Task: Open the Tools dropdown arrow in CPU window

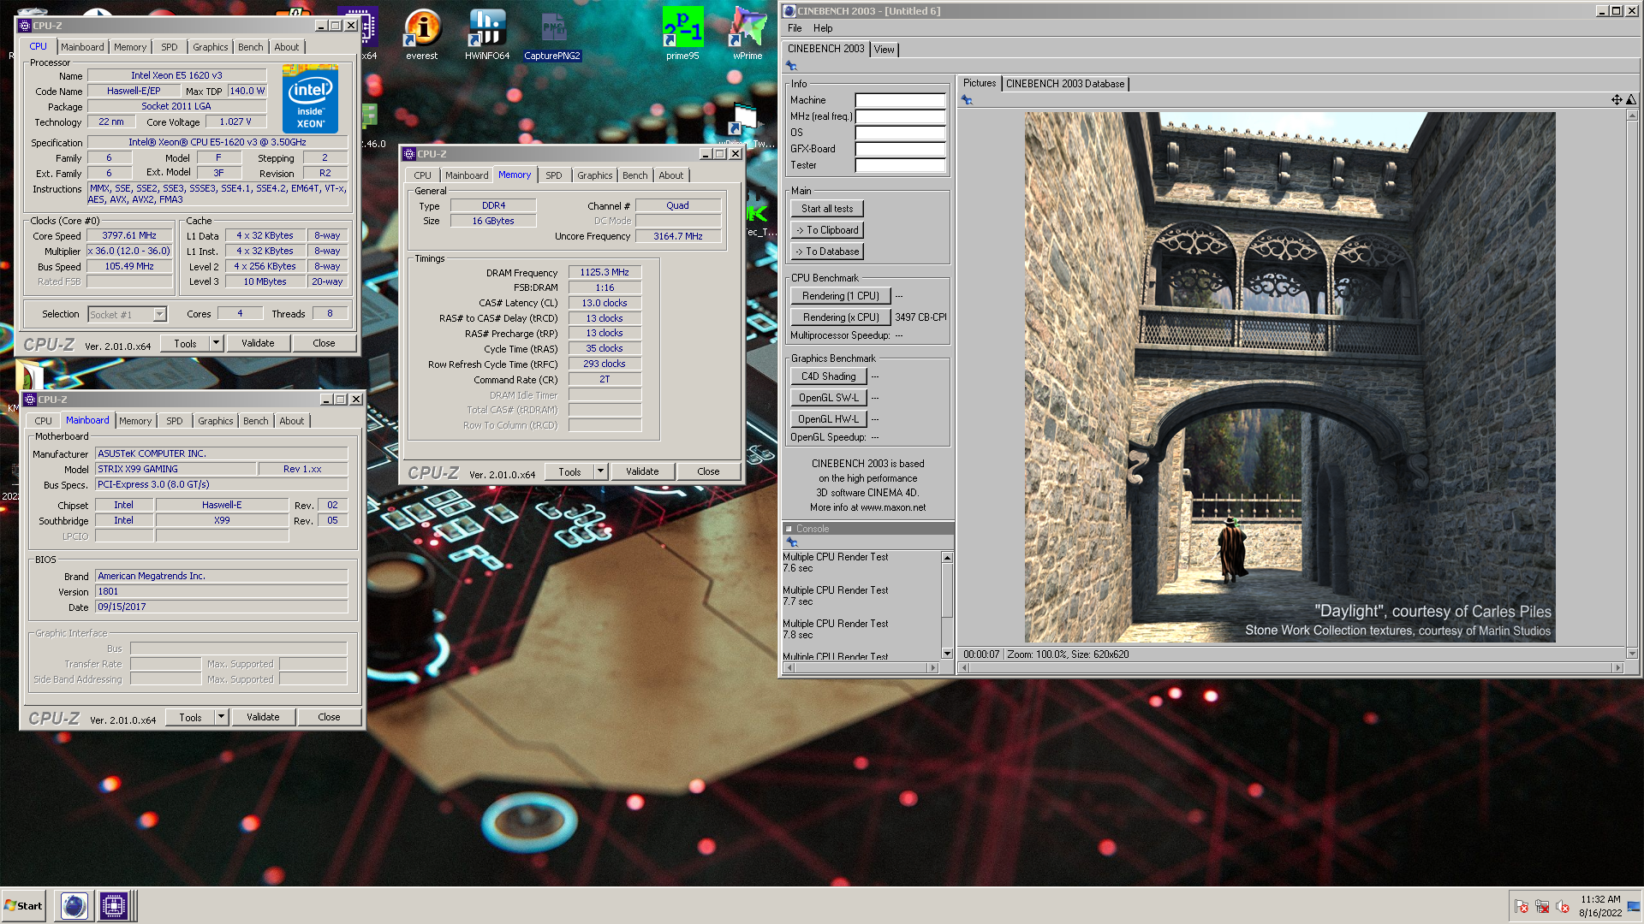Action: (x=216, y=343)
